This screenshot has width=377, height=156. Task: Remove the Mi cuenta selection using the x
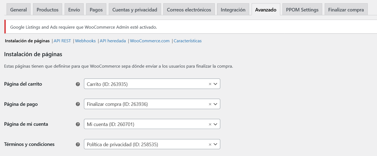[210, 124]
